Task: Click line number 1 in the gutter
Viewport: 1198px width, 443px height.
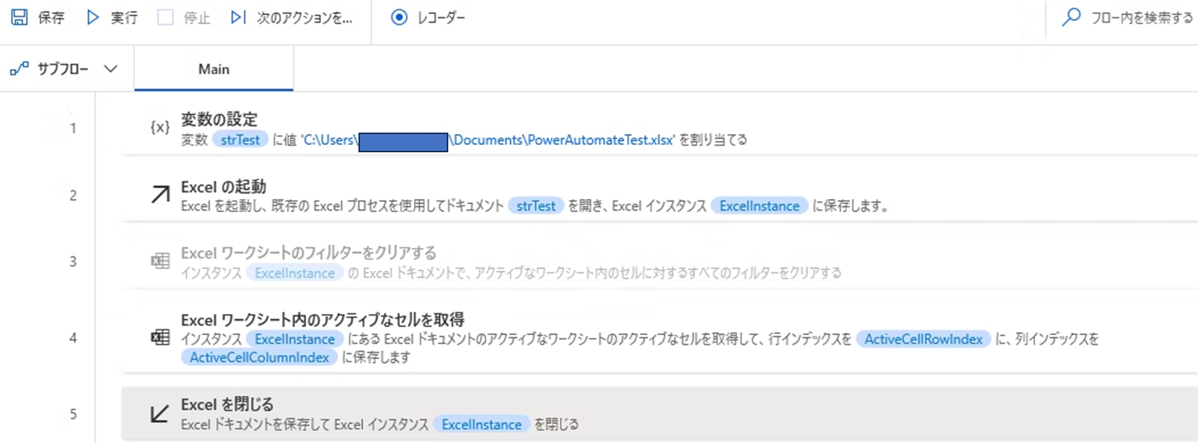Action: click(73, 128)
